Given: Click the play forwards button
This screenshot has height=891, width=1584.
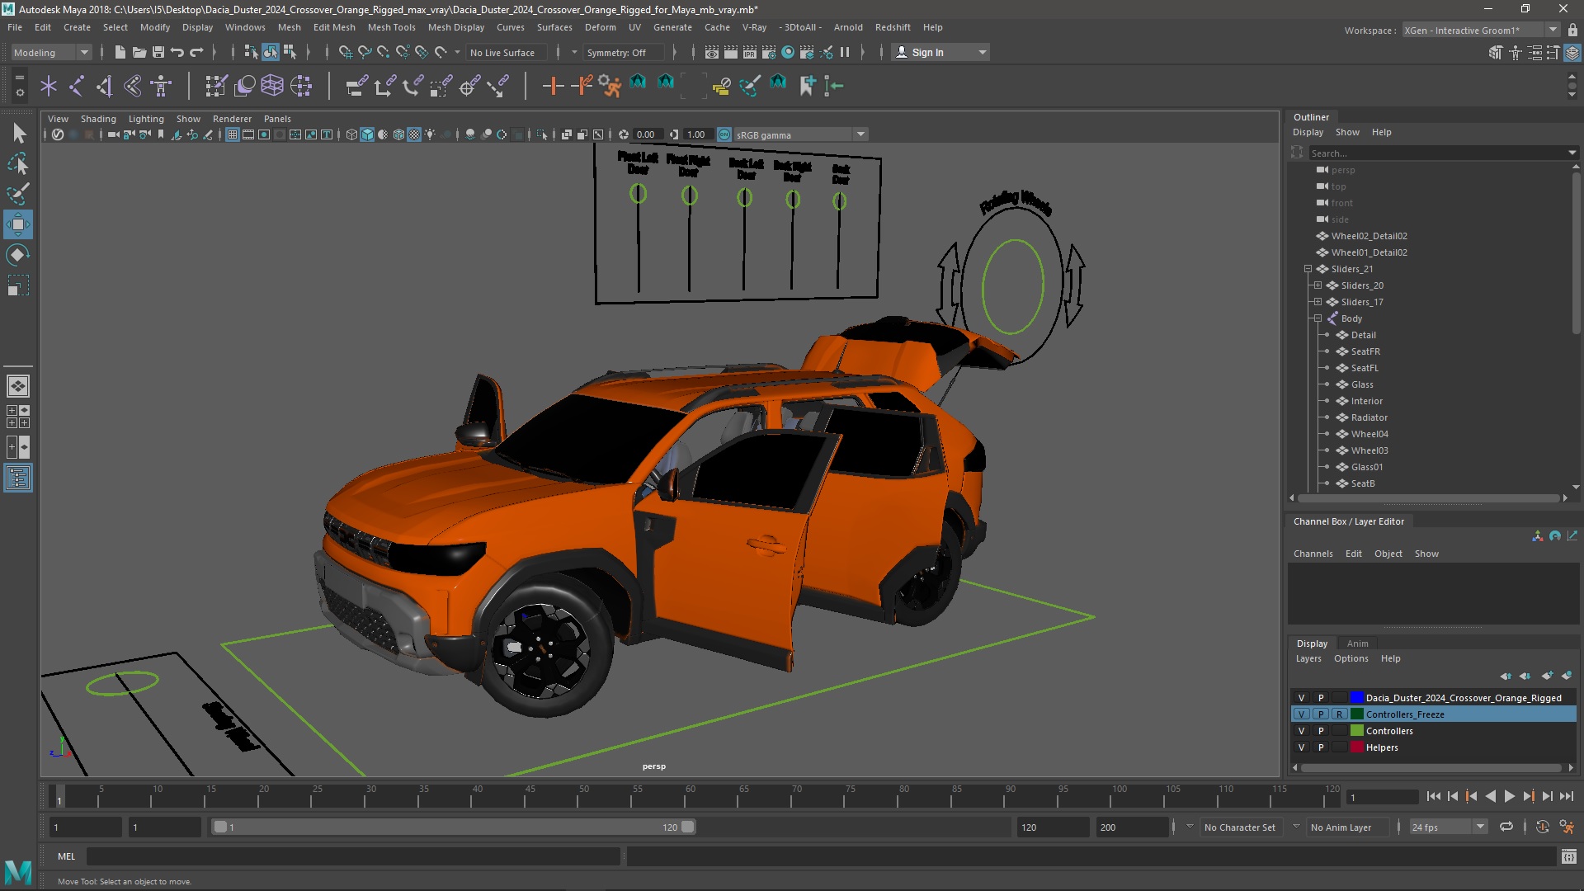Looking at the screenshot, I should (x=1509, y=796).
